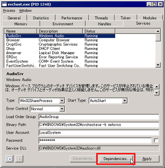Image resolution: width=165 pixels, height=168 pixels.
Task: Select the FastUserSwitchi.. service row
Action: 61,66
